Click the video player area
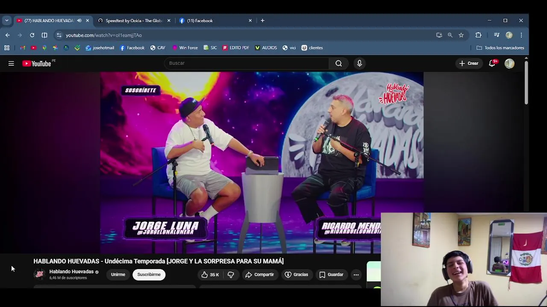Screen dimensions: 547x307 point(262,163)
